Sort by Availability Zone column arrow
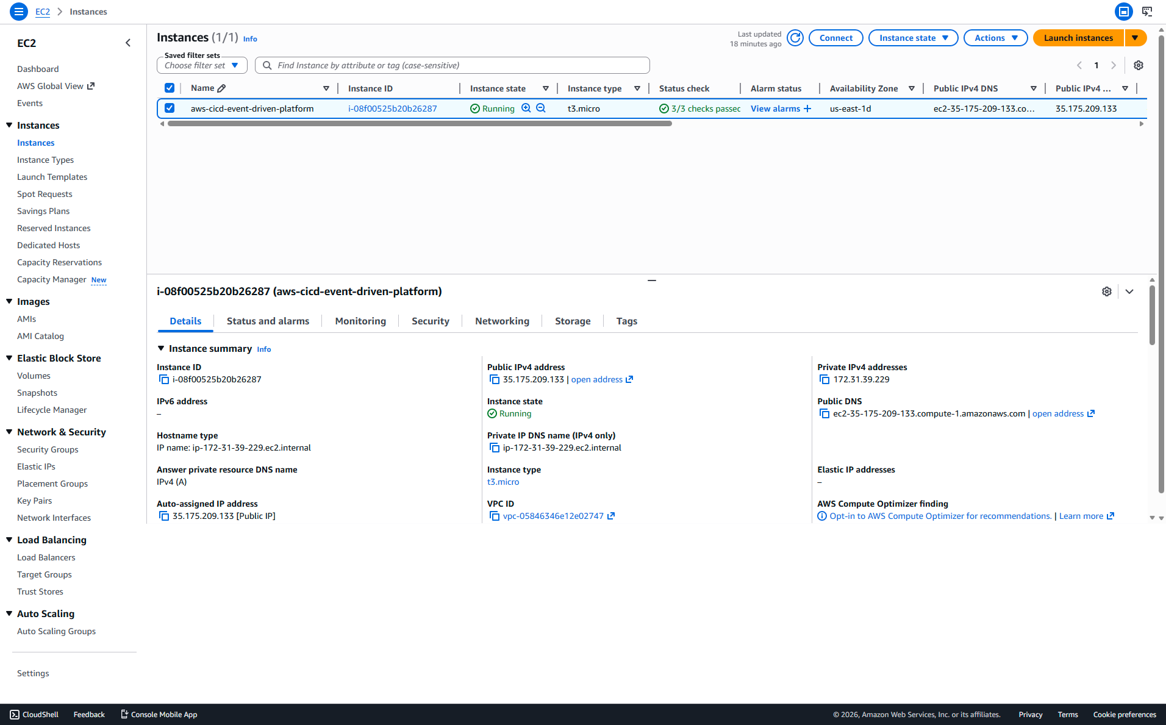Viewport: 1166px width, 725px height. tap(911, 88)
